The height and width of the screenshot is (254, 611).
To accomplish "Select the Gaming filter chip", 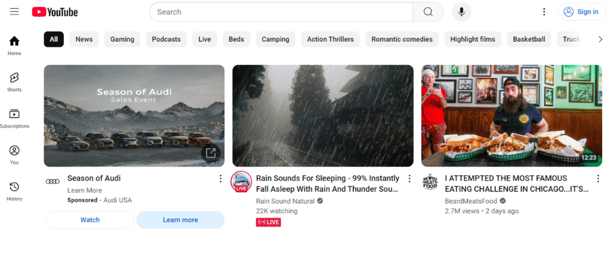I will (x=122, y=39).
